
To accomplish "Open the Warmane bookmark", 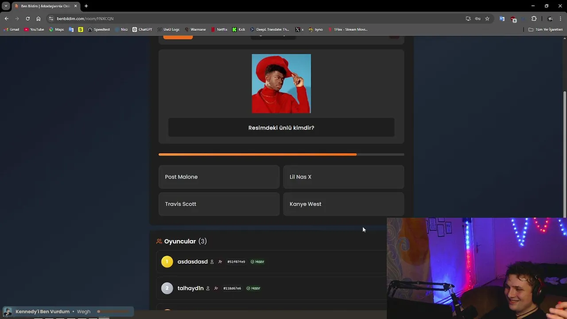I will point(195,29).
